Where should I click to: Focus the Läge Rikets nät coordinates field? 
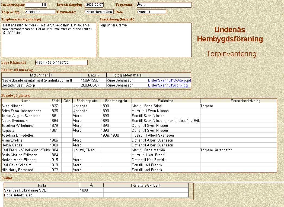[x=61, y=63]
